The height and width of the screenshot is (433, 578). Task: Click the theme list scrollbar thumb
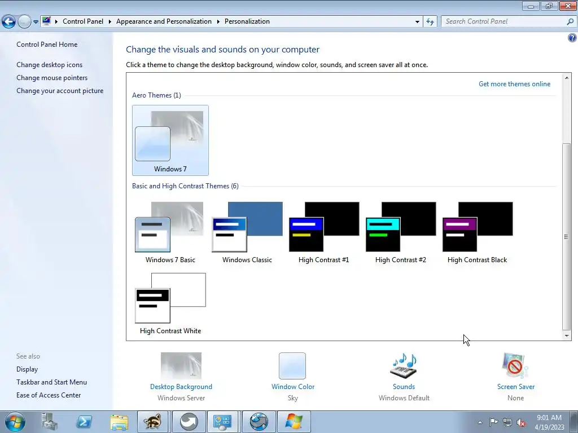tap(567, 236)
